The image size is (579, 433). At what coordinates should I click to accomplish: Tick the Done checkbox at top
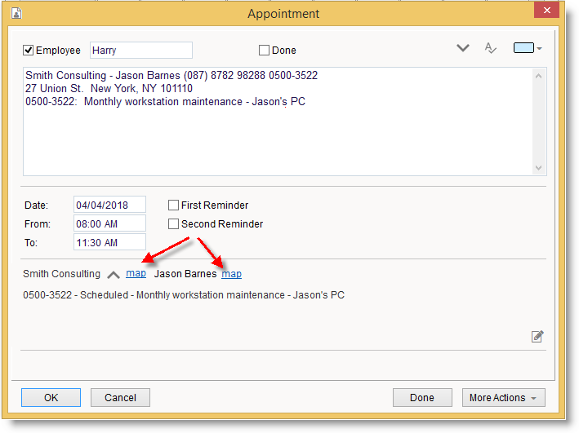(265, 51)
